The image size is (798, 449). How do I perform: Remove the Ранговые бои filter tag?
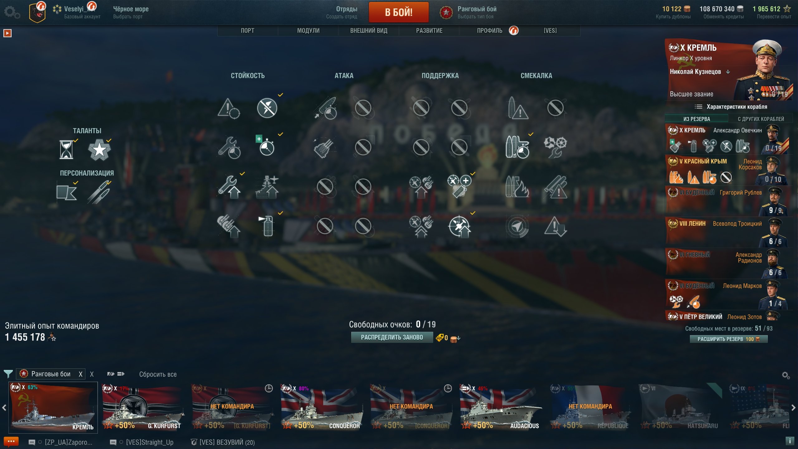(80, 374)
